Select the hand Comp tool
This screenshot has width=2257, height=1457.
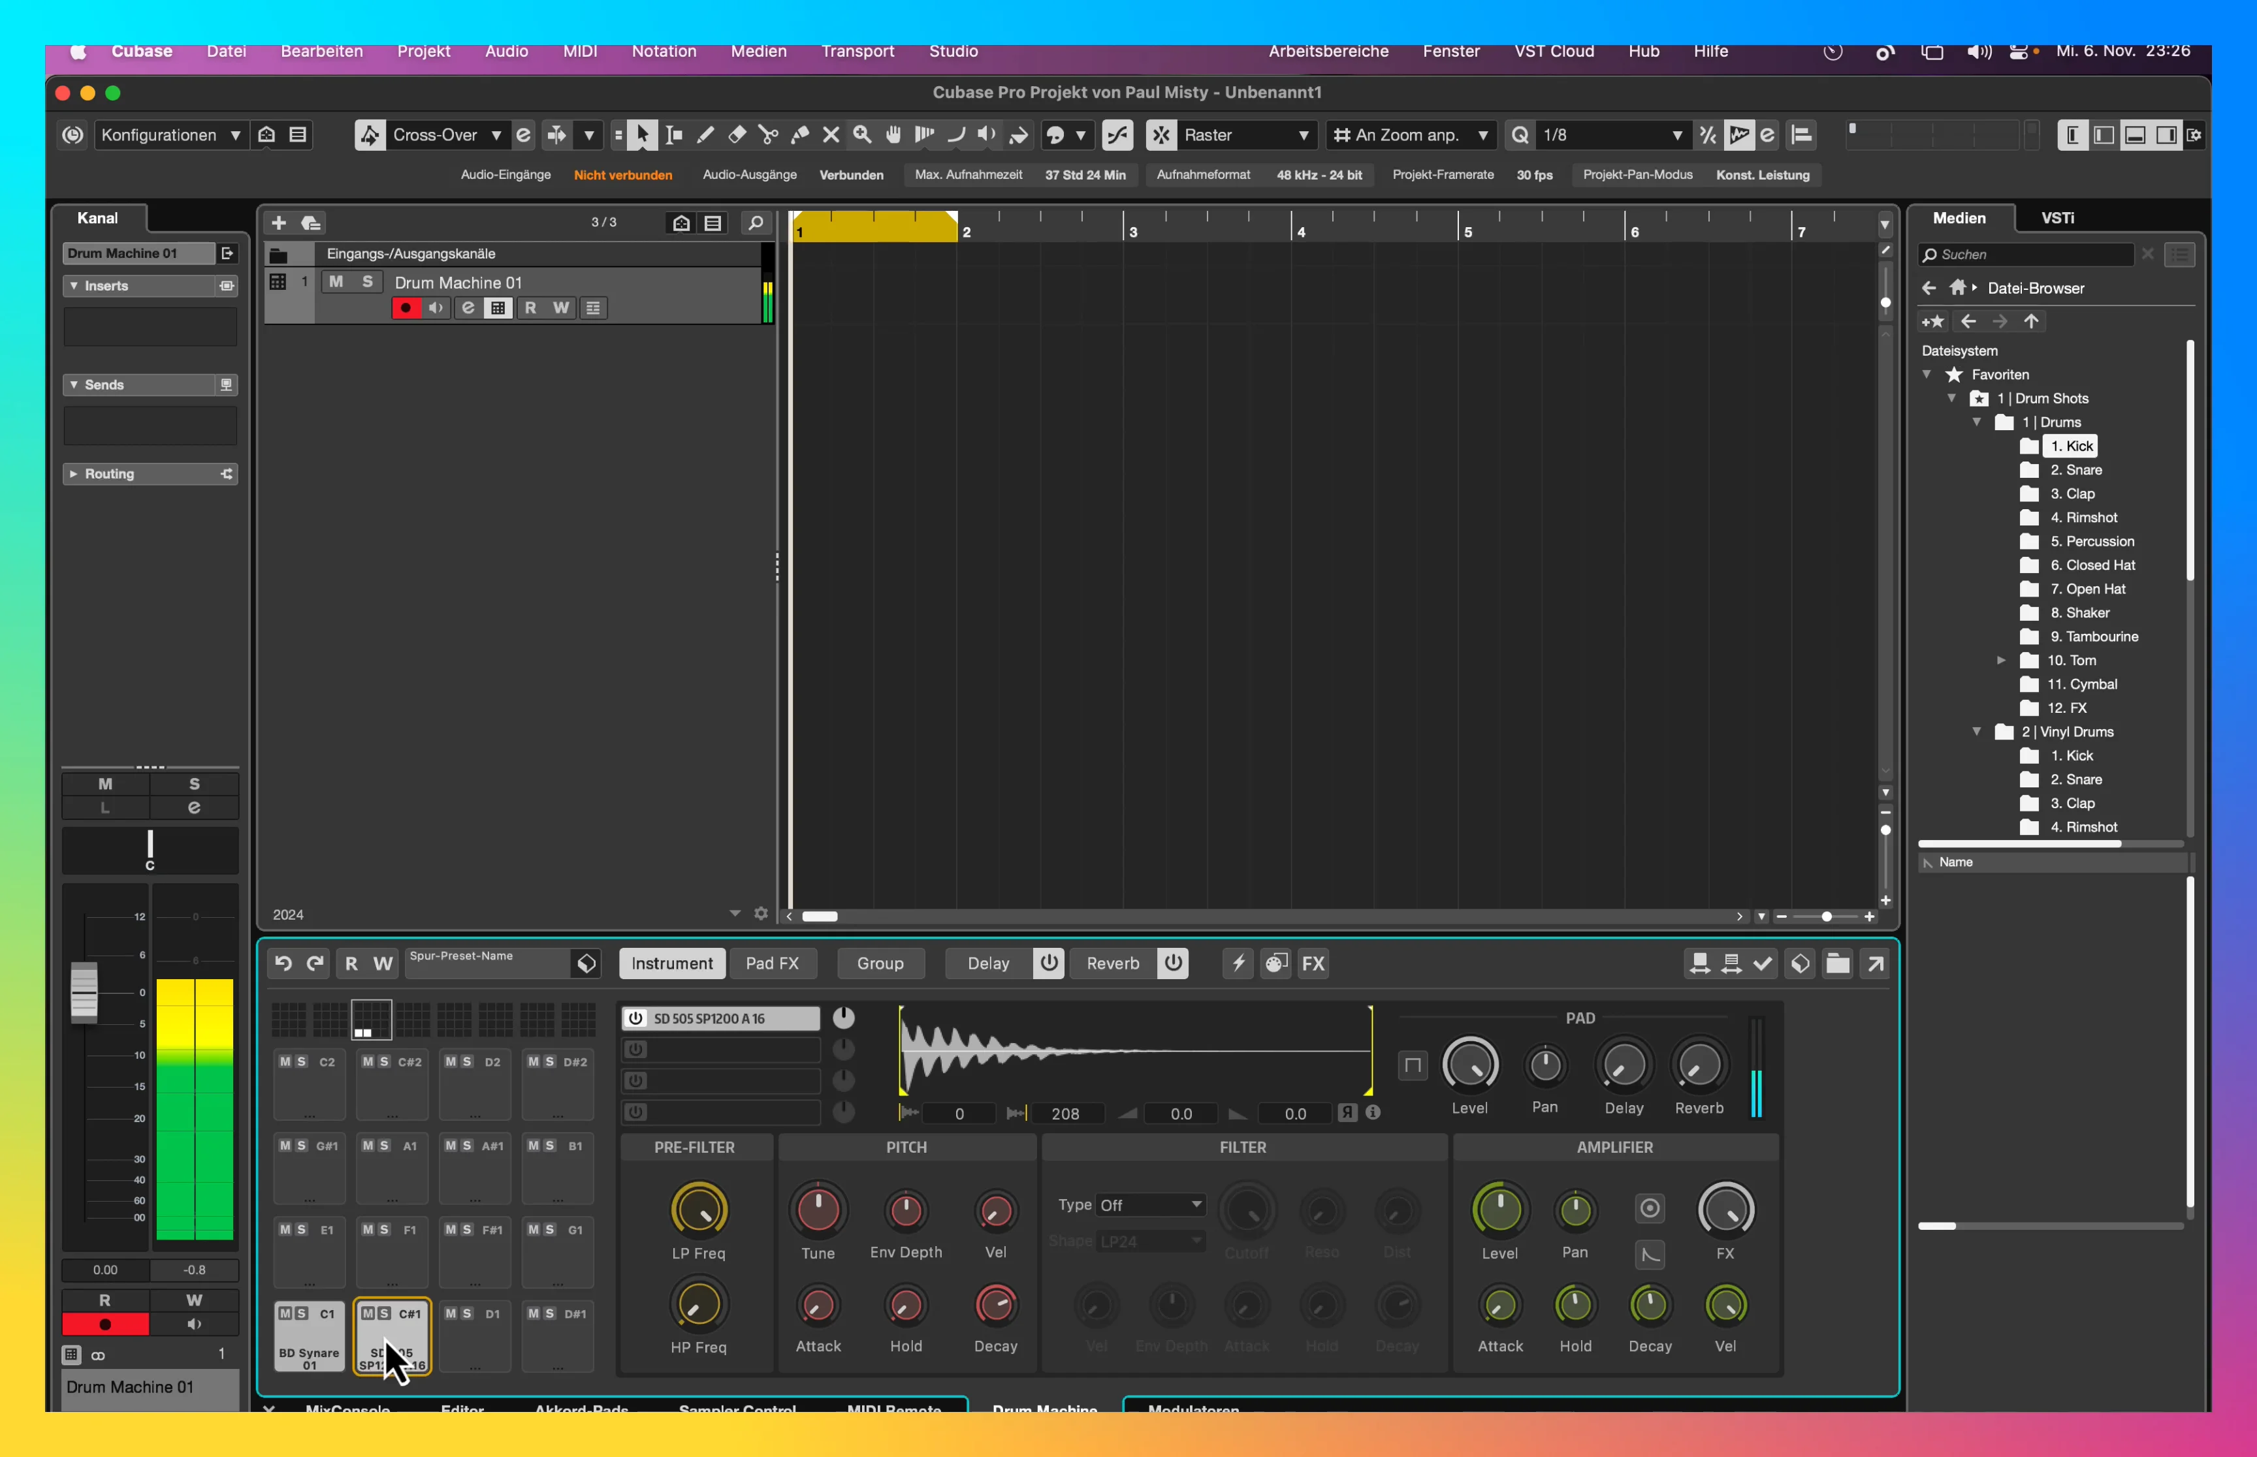[x=893, y=135]
